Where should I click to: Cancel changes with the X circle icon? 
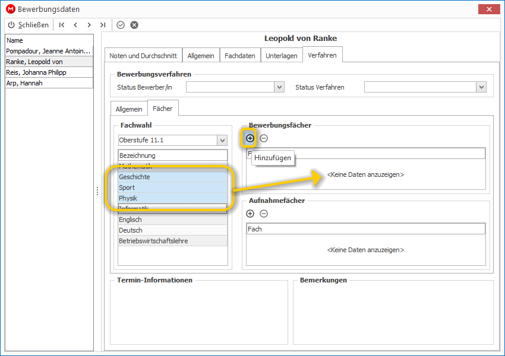134,25
